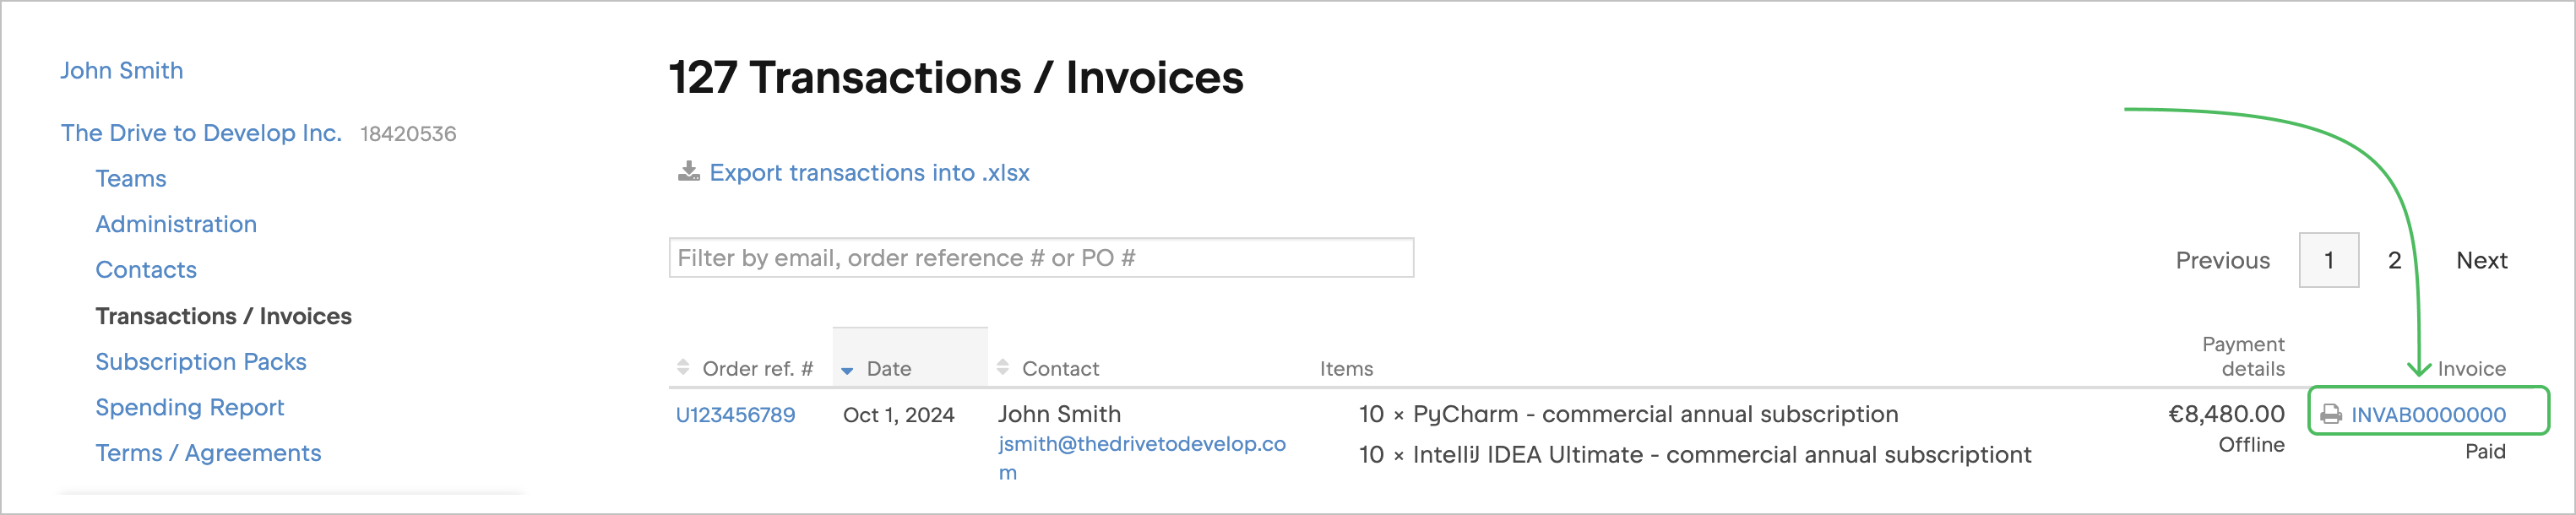
Task: View the Spending Report
Action: [x=190, y=408]
